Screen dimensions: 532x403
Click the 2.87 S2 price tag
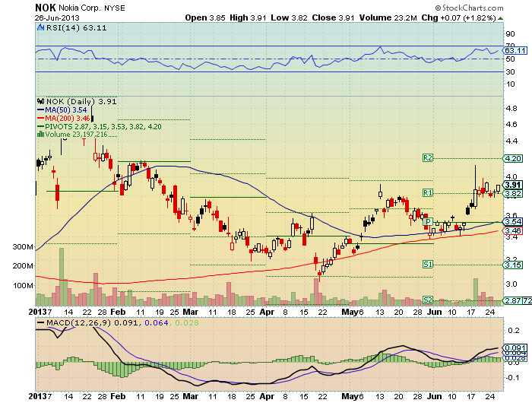pos(513,300)
